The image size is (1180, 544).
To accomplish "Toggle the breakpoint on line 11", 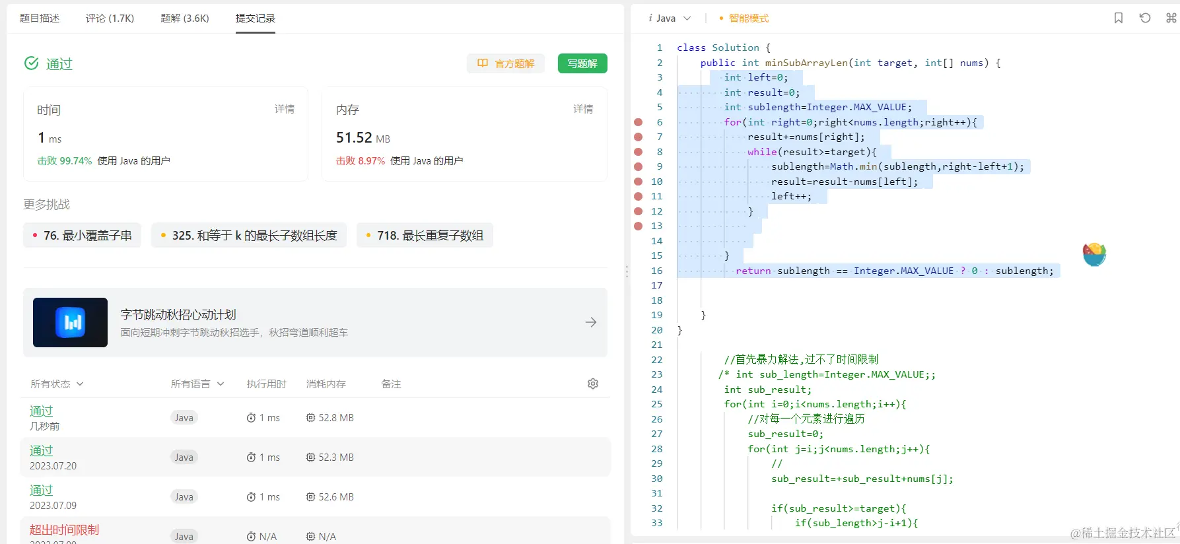I will tap(638, 196).
